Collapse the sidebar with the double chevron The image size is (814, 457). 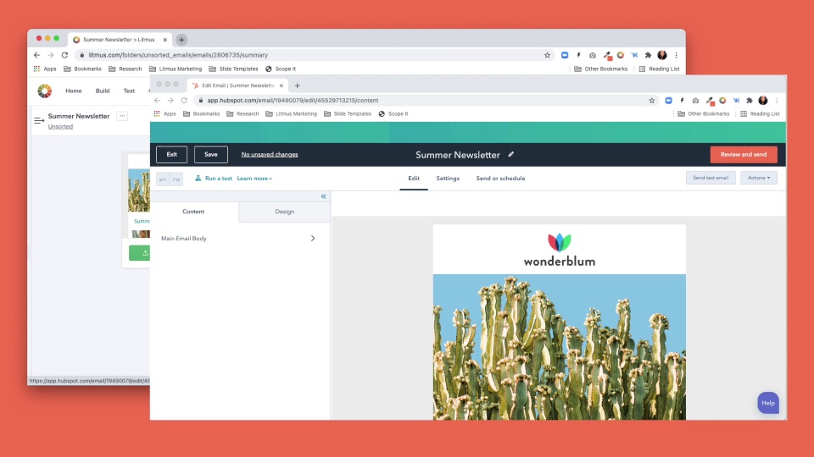tap(323, 196)
